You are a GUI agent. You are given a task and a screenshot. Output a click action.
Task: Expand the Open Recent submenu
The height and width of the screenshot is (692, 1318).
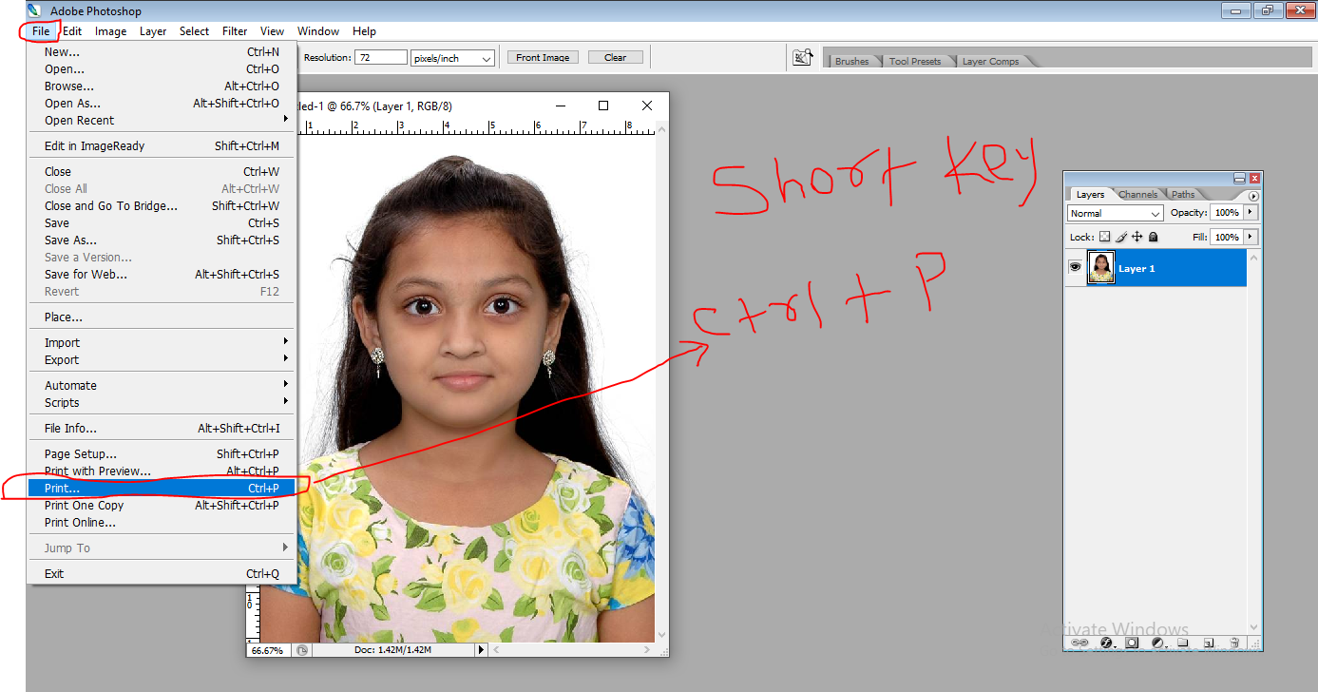pyautogui.click(x=80, y=120)
